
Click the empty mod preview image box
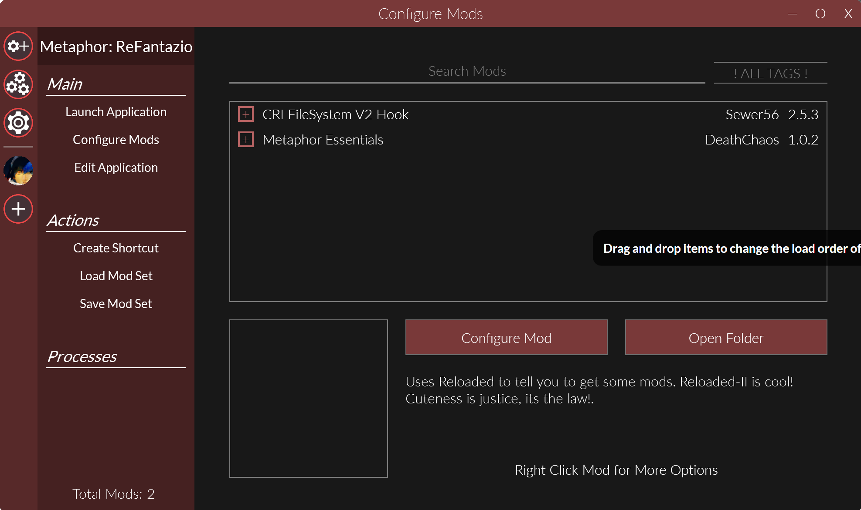tap(309, 399)
